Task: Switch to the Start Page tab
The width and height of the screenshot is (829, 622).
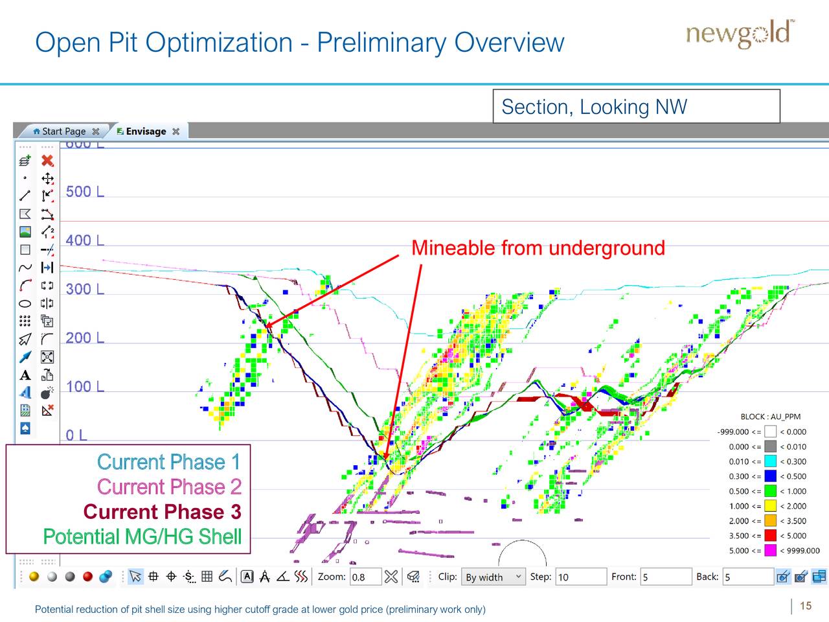Action: pyautogui.click(x=62, y=131)
